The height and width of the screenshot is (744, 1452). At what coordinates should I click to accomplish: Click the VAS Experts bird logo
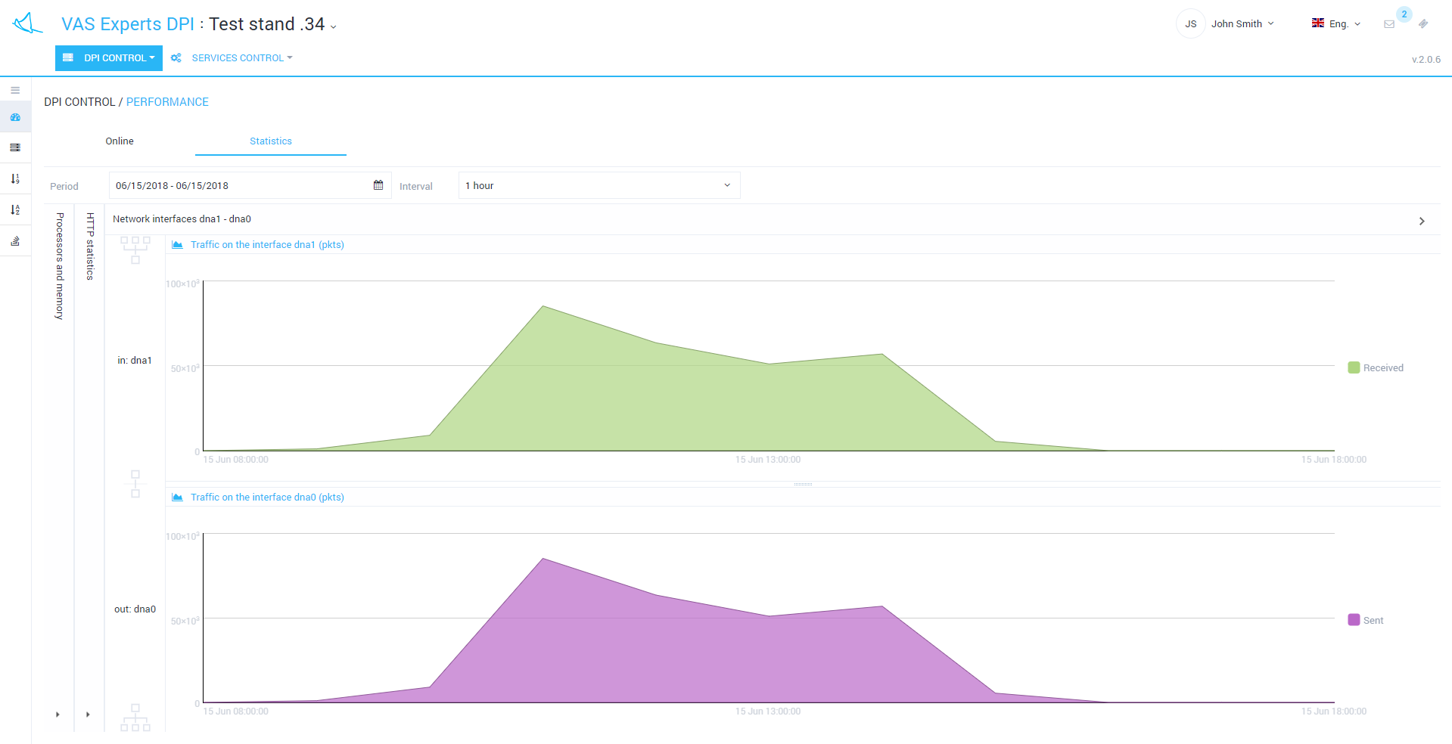coord(27,23)
